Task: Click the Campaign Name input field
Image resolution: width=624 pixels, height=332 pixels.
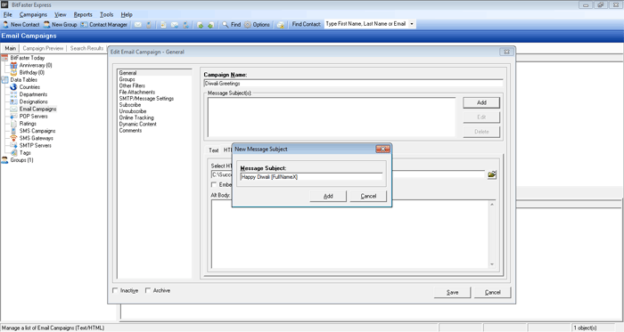Action: [x=353, y=84]
